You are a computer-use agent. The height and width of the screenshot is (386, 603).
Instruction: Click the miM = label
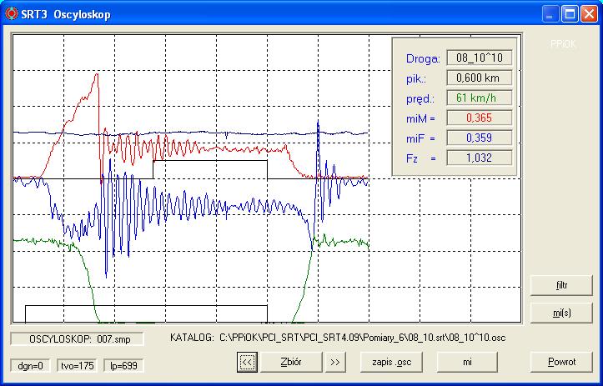click(x=420, y=118)
